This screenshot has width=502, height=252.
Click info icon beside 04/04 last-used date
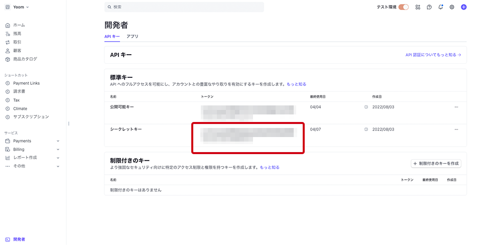coord(366,107)
